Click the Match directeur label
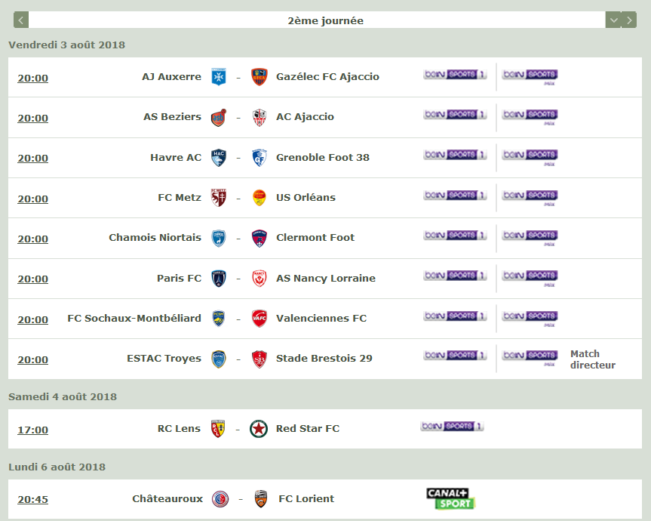 592,359
